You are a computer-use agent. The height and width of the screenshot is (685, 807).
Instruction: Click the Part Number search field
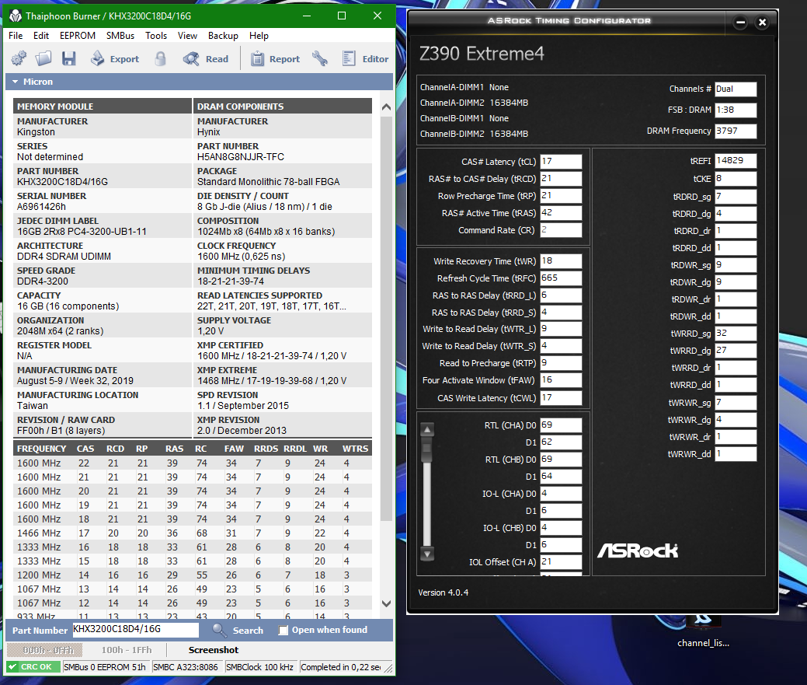(x=135, y=629)
